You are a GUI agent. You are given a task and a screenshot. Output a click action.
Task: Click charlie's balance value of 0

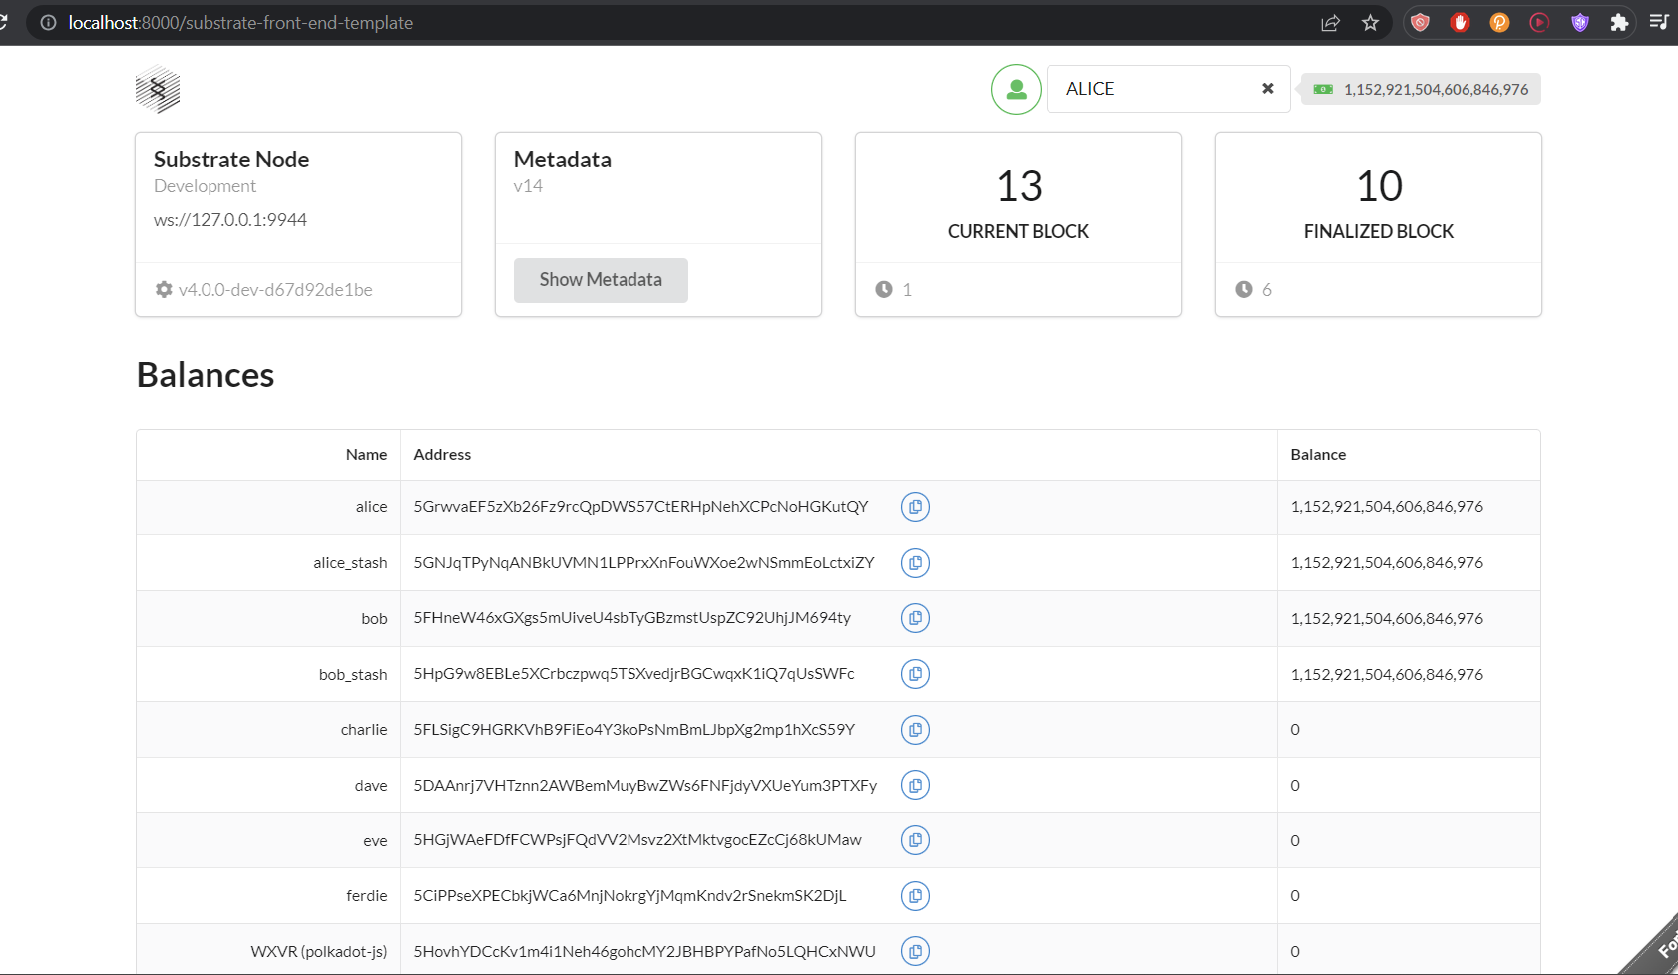point(1295,730)
